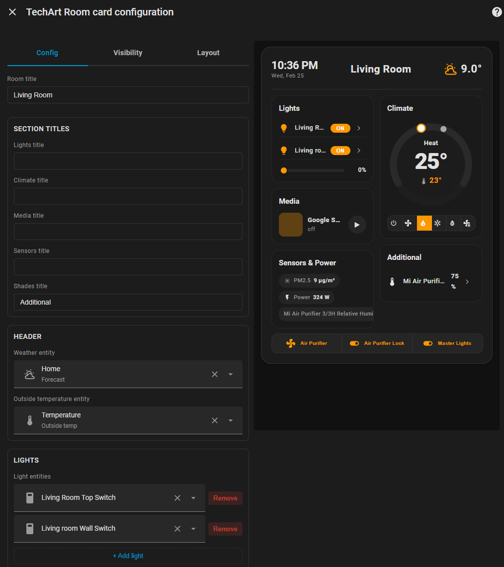This screenshot has width=504, height=567.
Task: Toggle the Air Purifier Lock switch
Action: point(354,343)
